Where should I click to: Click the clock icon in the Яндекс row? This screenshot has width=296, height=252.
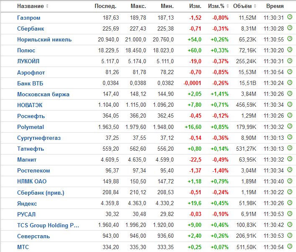[290, 203]
